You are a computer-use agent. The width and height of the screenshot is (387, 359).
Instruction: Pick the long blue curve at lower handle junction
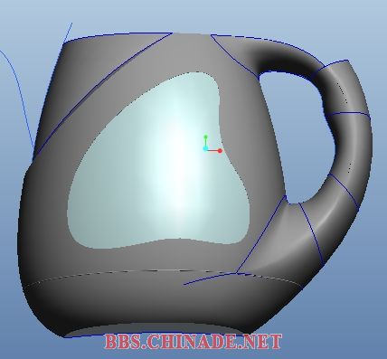[x=260, y=234]
